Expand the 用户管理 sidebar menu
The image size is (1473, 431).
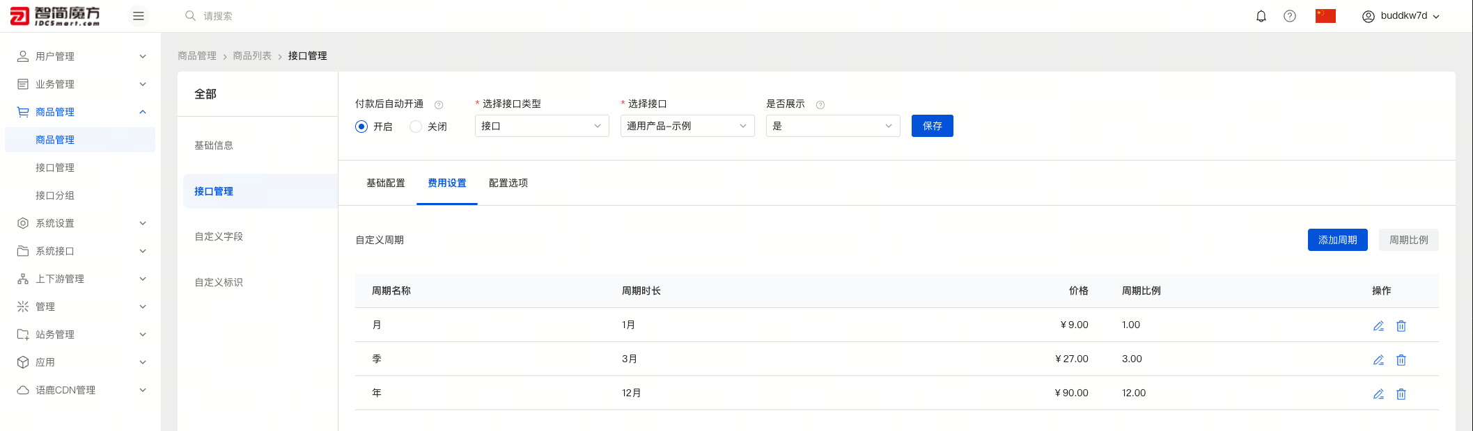pos(80,56)
